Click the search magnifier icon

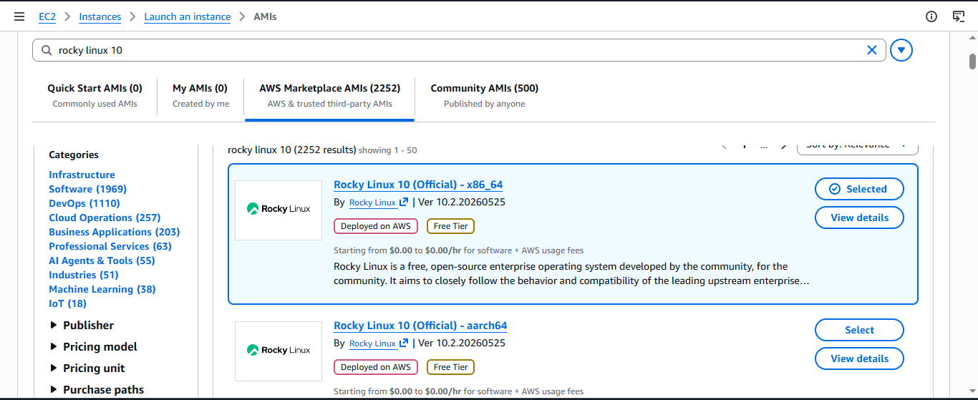point(47,51)
